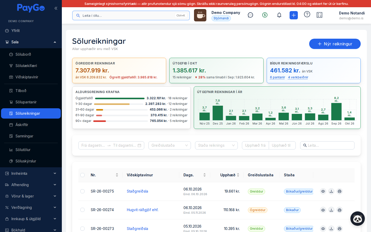Select the checkbox for SR-26-00274

pyautogui.click(x=82, y=210)
